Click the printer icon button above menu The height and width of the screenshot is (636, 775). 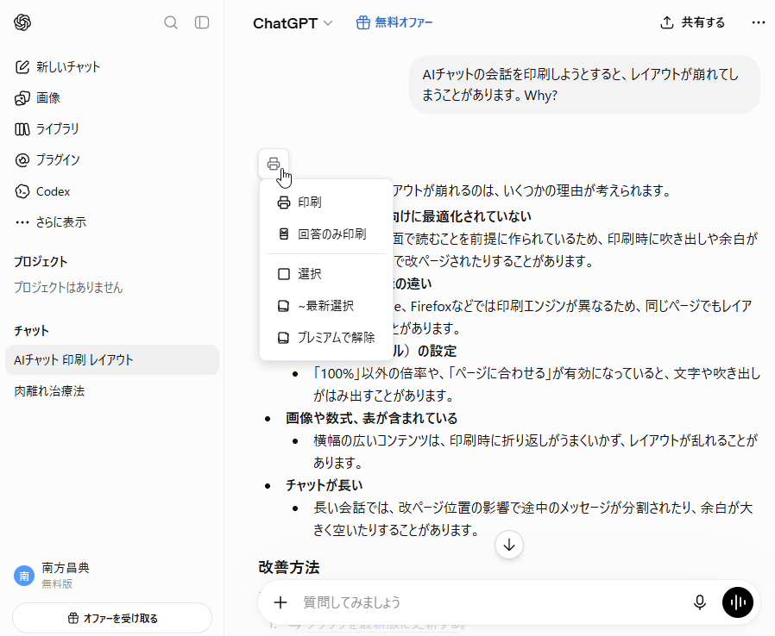274,164
